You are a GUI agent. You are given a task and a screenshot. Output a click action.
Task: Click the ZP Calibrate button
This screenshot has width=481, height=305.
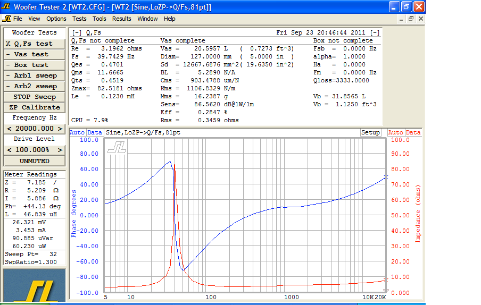click(x=35, y=107)
